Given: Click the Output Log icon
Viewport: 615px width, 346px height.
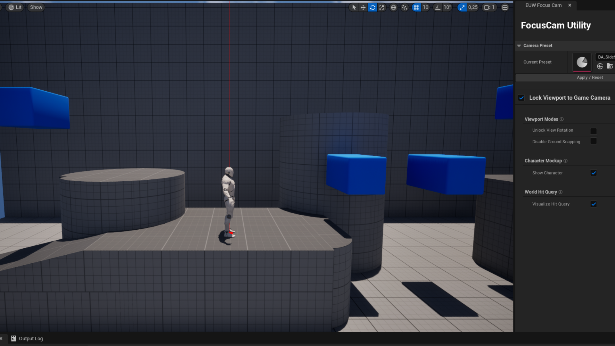Looking at the screenshot, I should [13, 338].
